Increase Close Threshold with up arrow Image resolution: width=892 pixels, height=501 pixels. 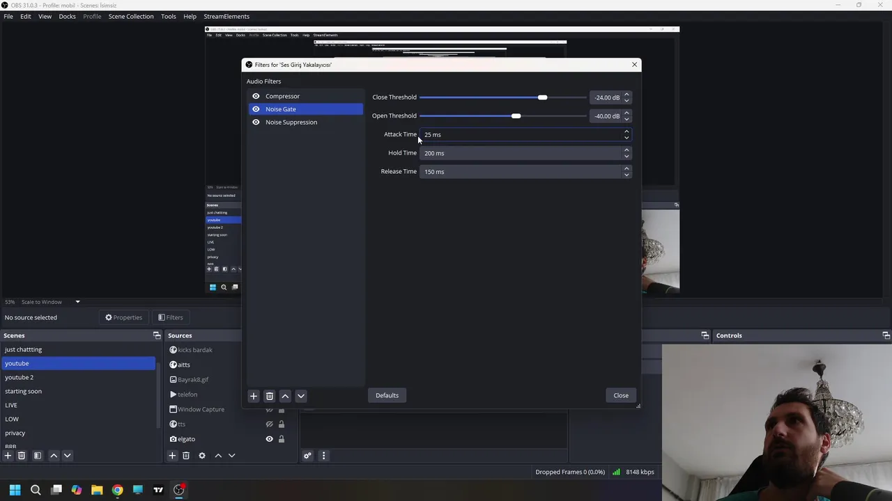click(626, 95)
